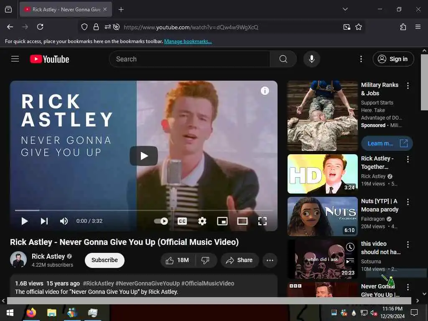Screen dimensions: 428x321
Task: Open more actions ellipsis below video
Action: click(x=270, y=260)
